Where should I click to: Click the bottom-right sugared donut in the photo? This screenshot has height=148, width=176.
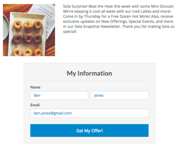38,52
